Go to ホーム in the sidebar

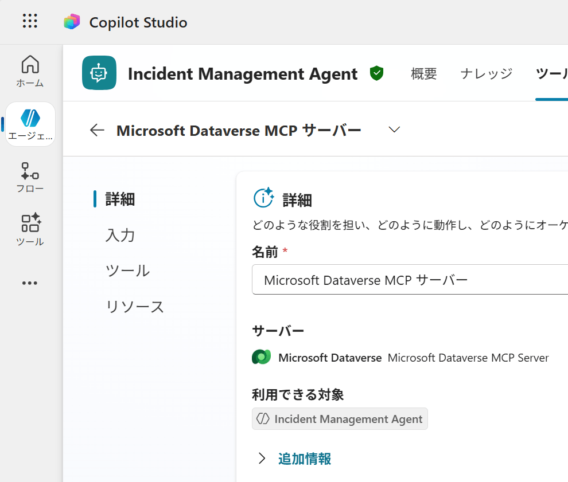click(x=30, y=71)
